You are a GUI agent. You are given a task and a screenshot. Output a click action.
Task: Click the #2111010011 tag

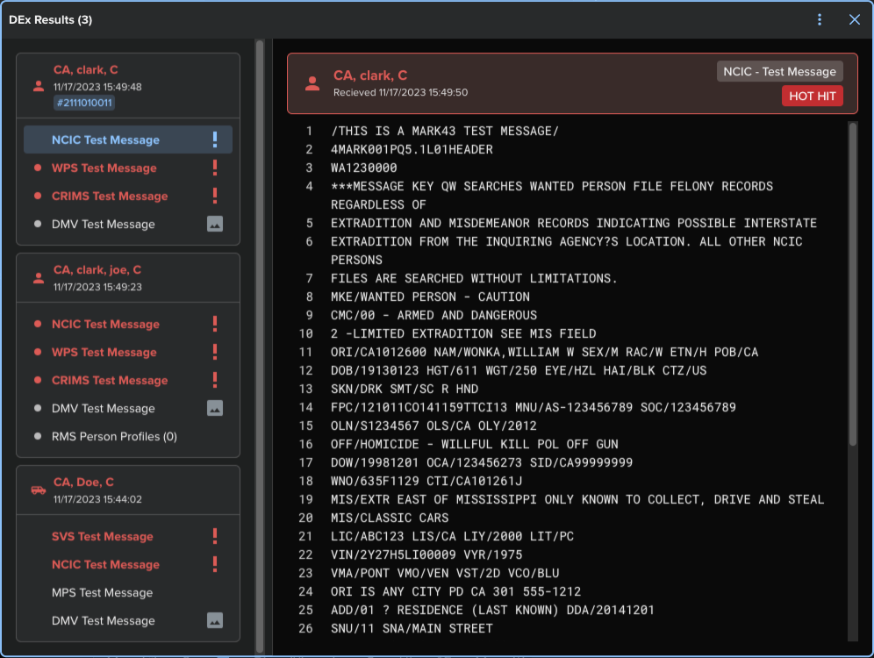coord(84,104)
